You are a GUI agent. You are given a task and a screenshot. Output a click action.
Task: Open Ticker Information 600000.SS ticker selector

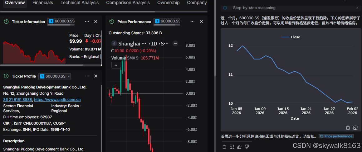[x=61, y=21]
